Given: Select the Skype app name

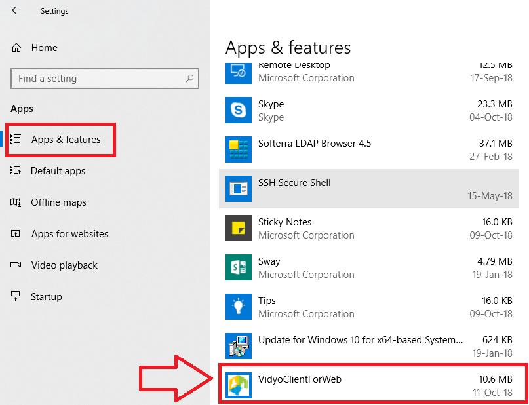Looking at the screenshot, I should pyautogui.click(x=271, y=104).
